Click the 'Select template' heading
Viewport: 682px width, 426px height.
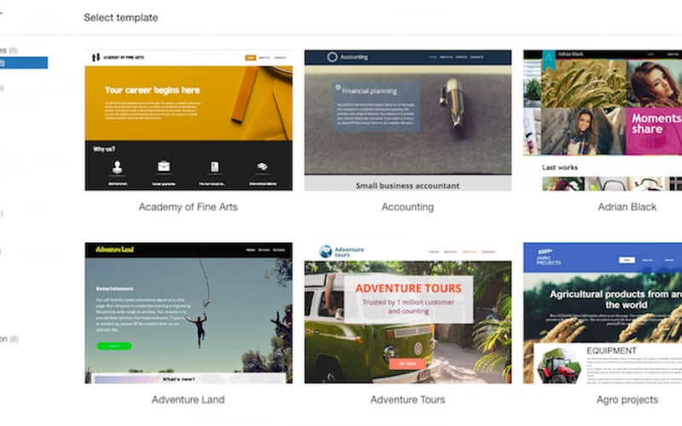121,17
